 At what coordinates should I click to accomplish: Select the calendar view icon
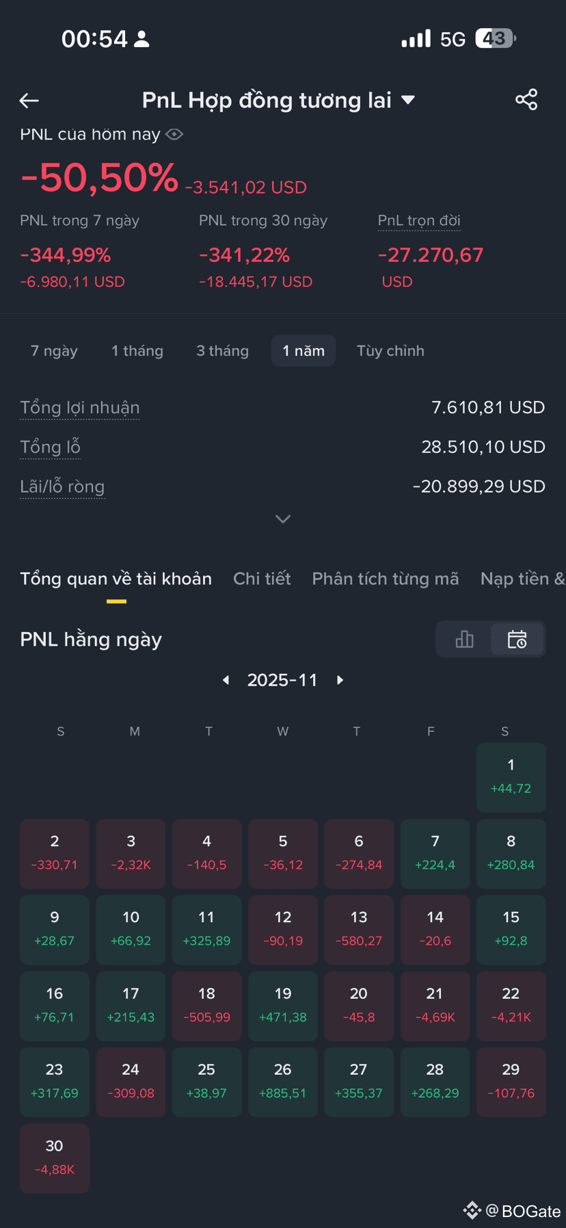[x=517, y=639]
